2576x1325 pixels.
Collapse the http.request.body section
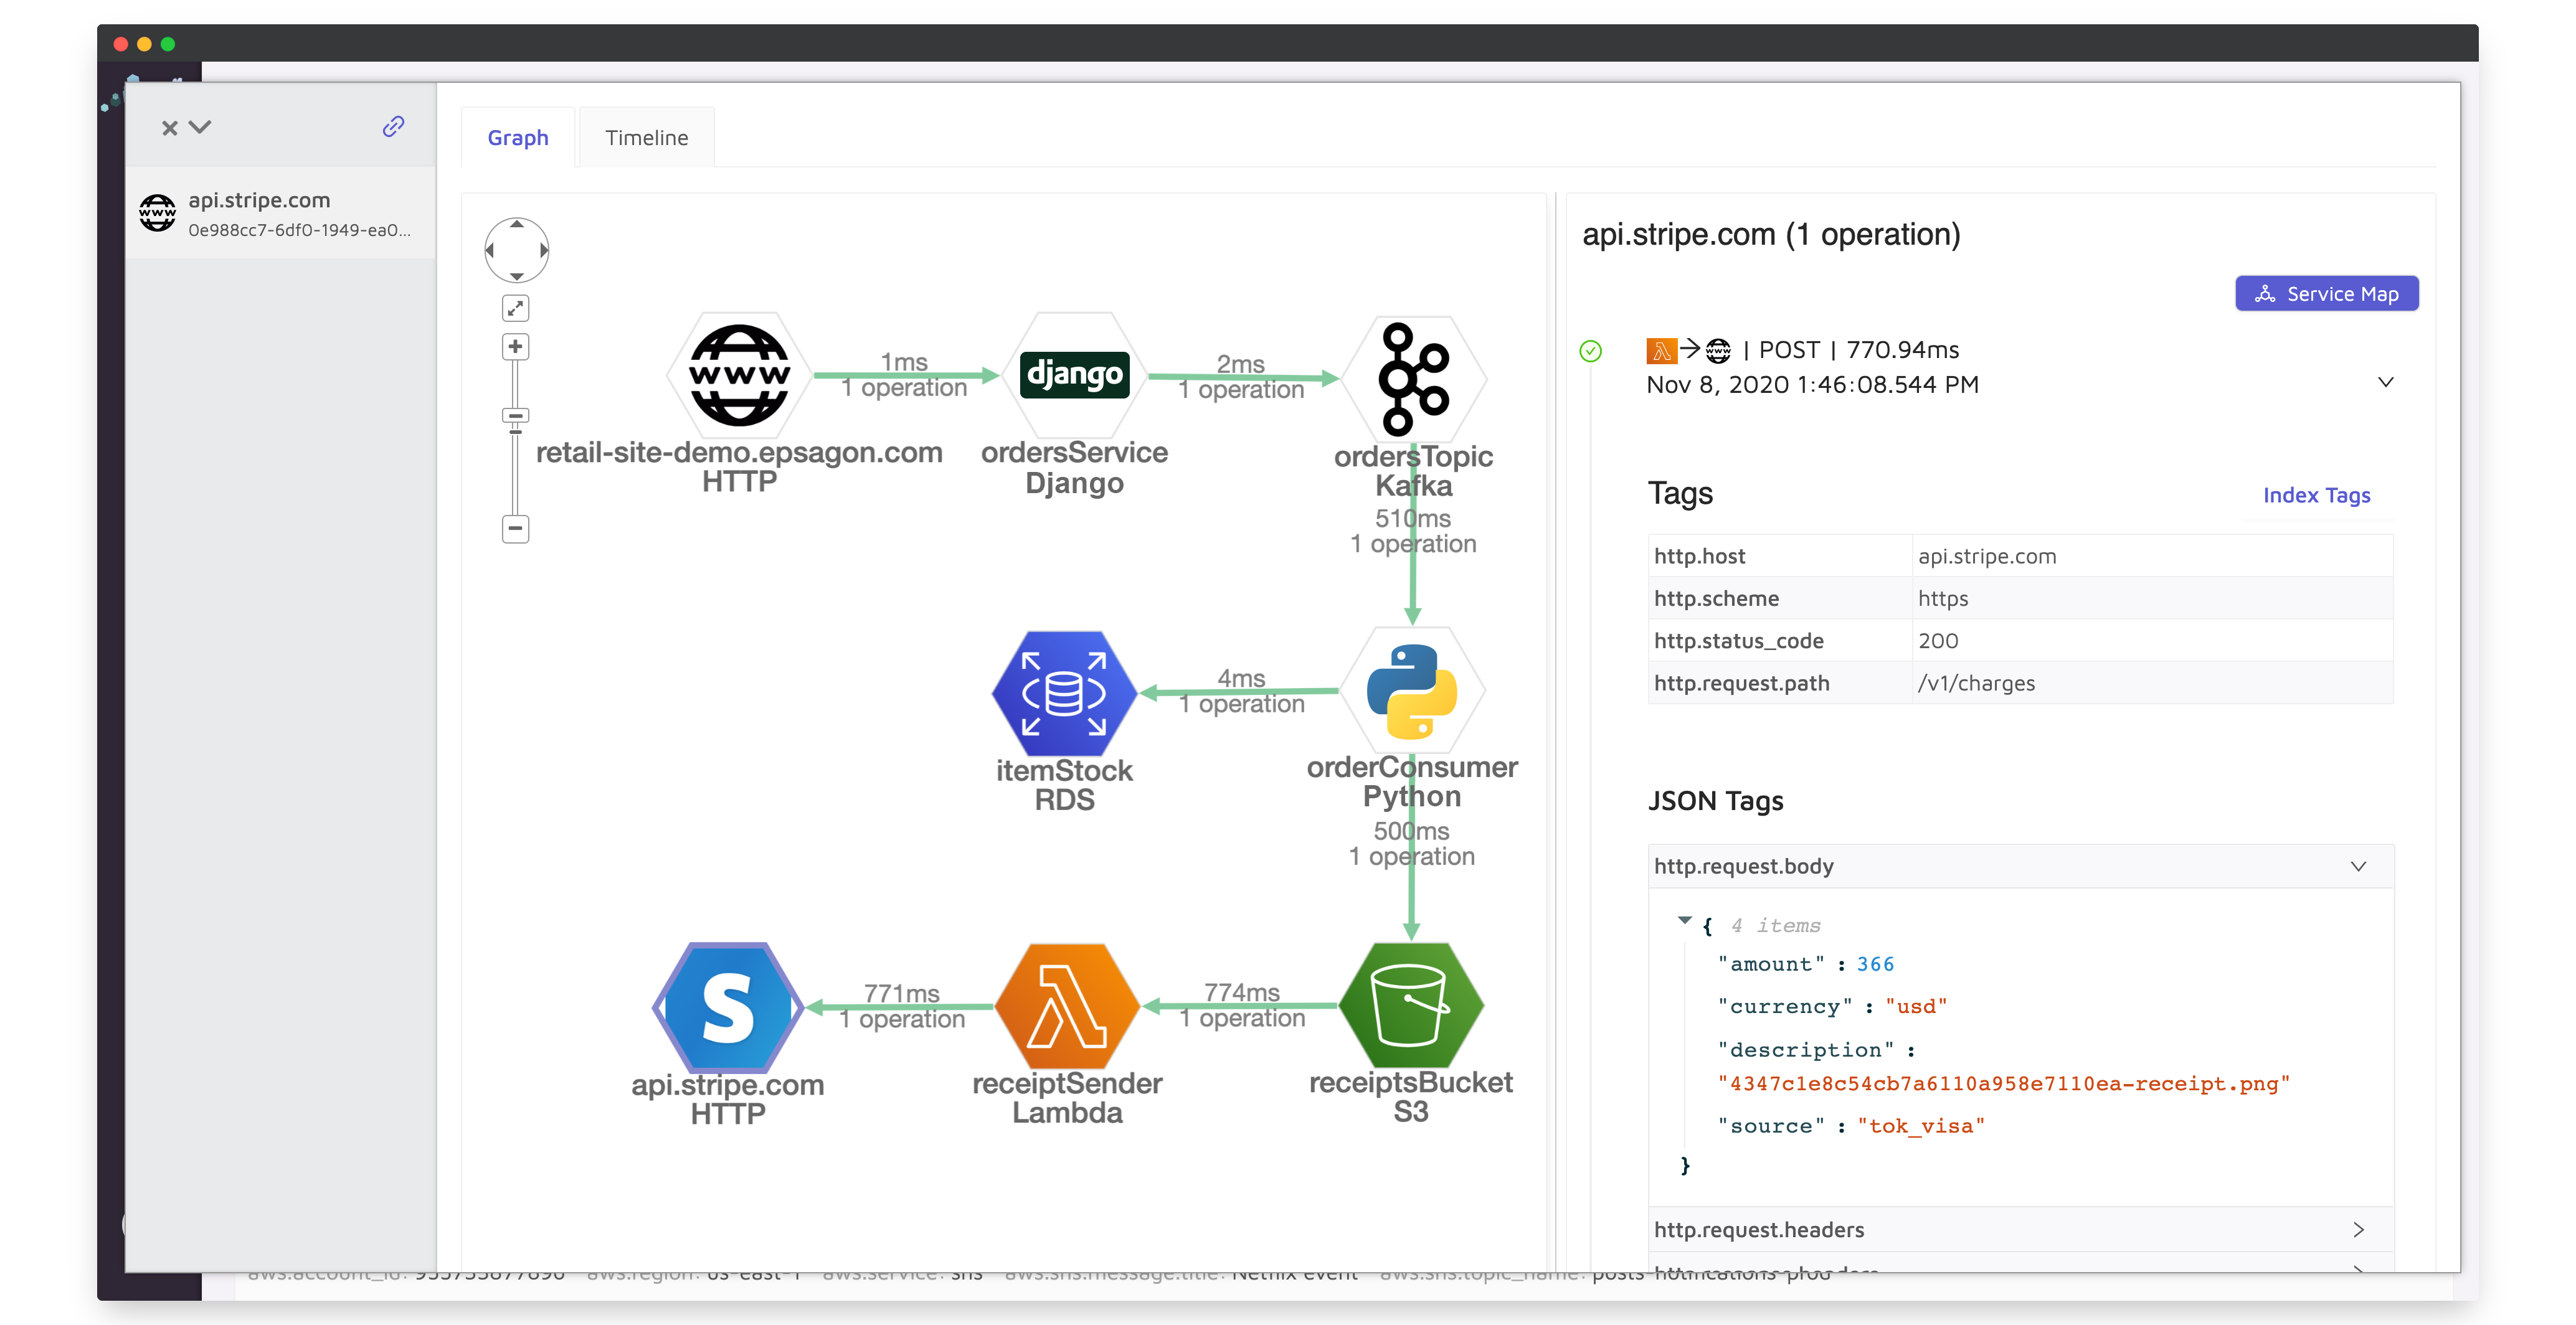[x=2358, y=866]
